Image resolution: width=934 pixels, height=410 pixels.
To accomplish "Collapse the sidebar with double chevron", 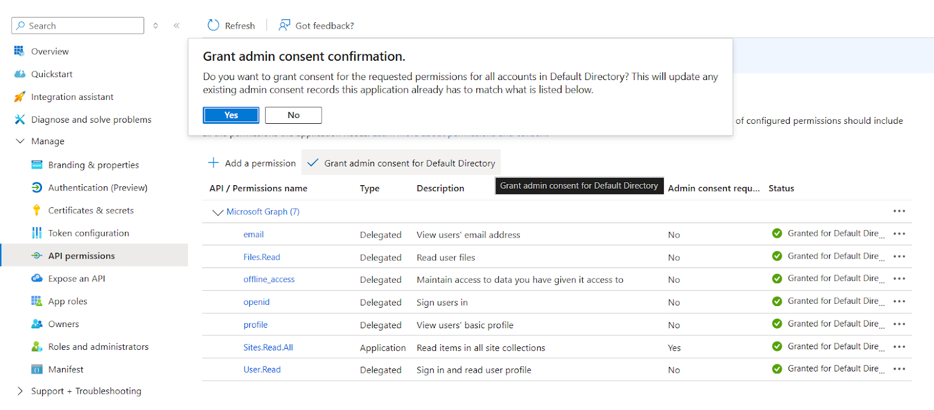I will coord(176,26).
